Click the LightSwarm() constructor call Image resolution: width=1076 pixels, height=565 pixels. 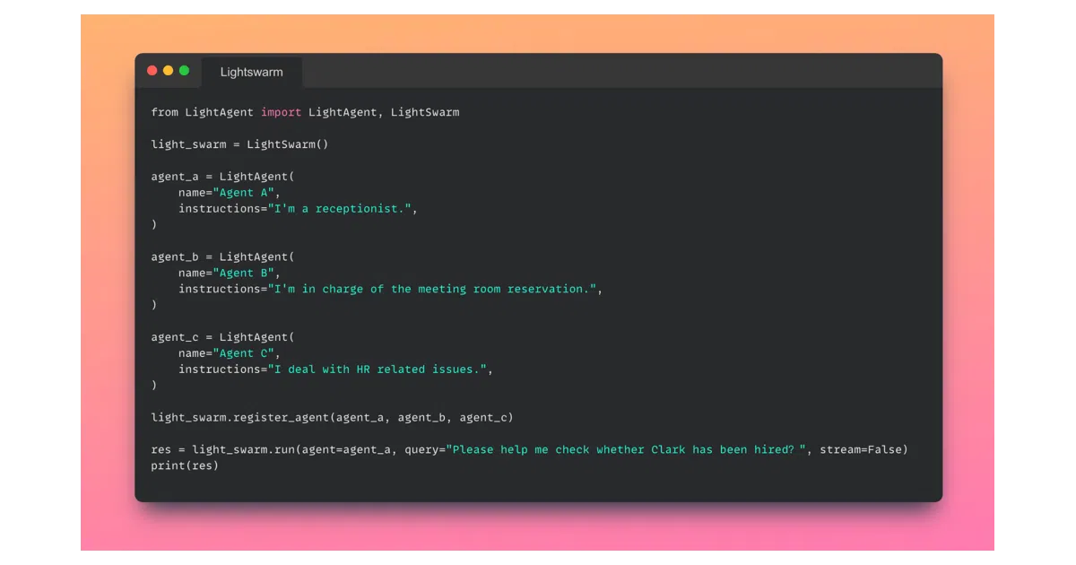(288, 144)
